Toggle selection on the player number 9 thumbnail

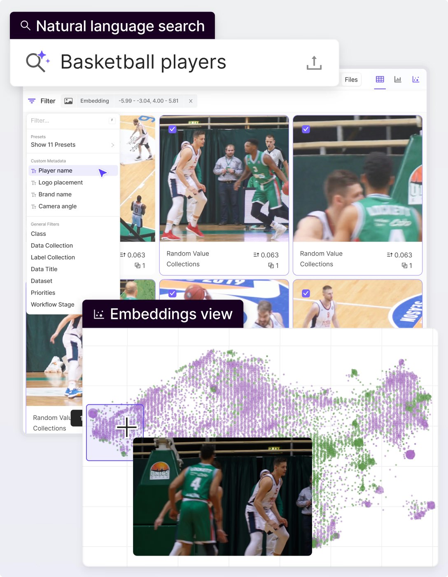coord(306,293)
